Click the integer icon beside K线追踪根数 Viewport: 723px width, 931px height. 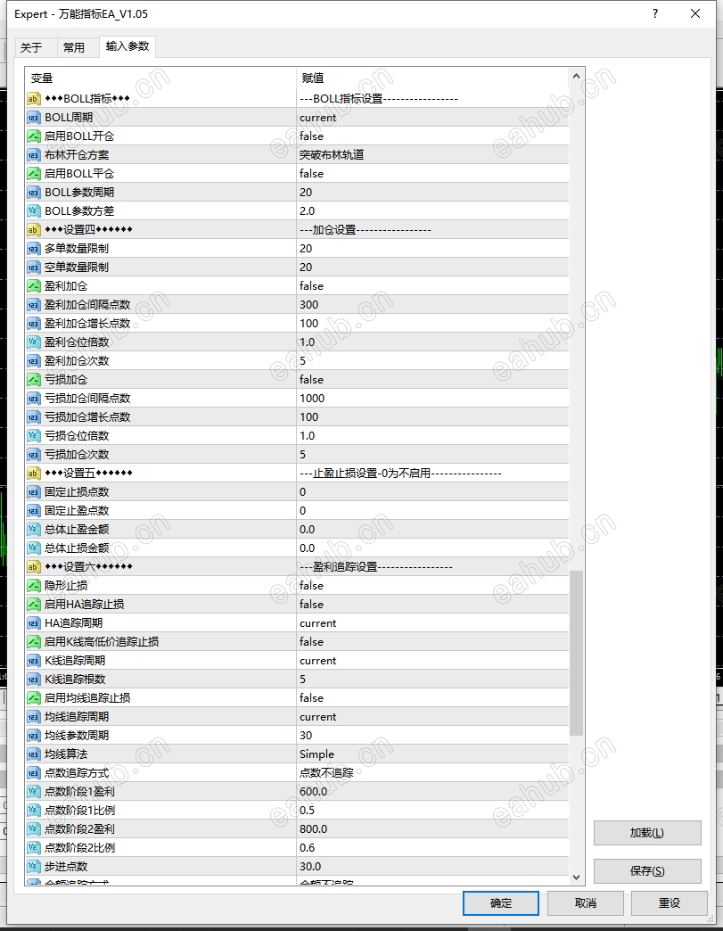[x=34, y=679]
